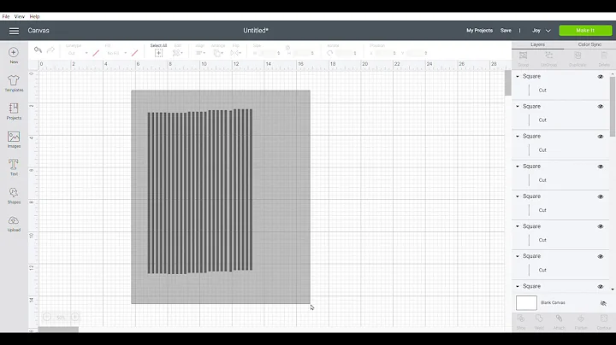The image size is (616, 345).
Task: Open the Joy machine dropdown
Action: (542, 31)
